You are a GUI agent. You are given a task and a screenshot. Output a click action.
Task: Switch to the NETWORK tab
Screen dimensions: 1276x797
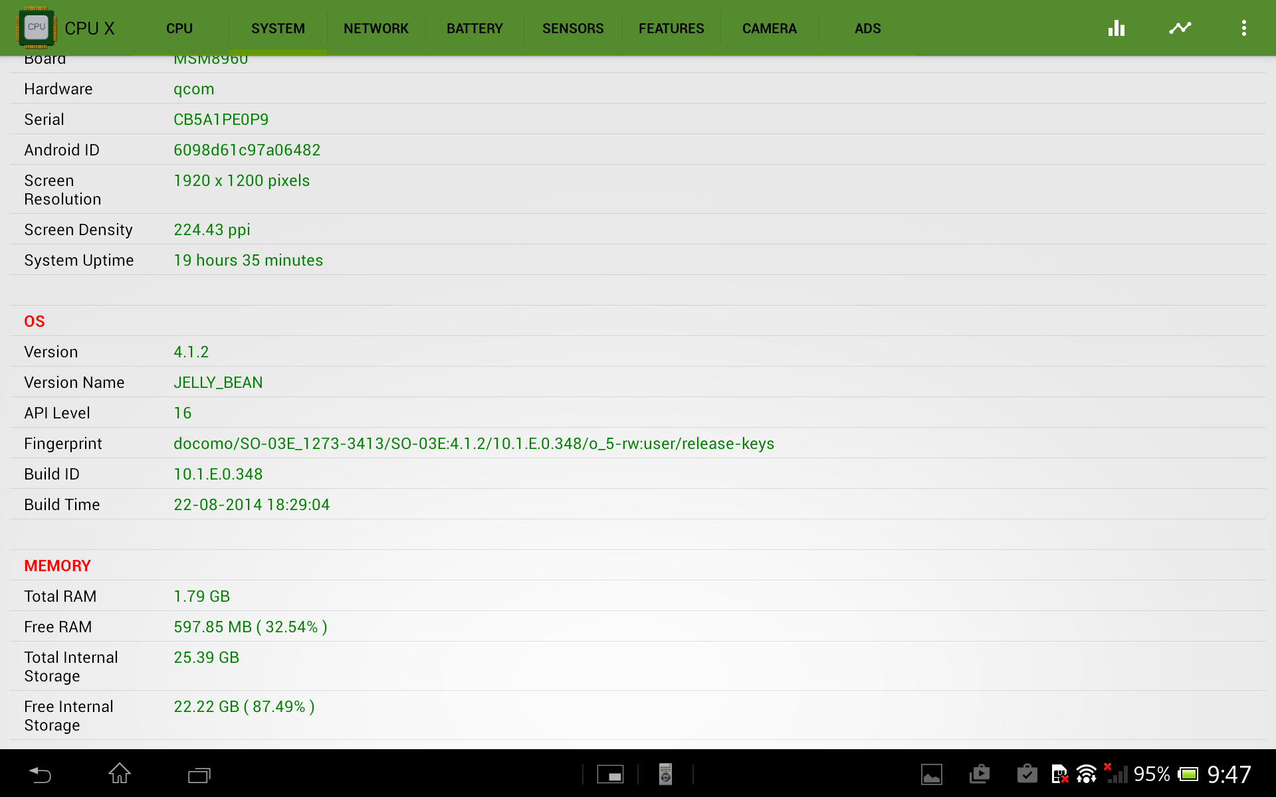[376, 29]
